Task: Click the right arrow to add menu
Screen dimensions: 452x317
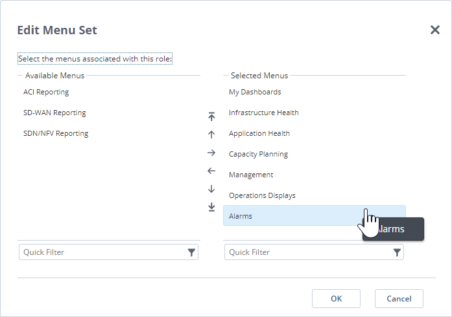Action: pos(211,153)
